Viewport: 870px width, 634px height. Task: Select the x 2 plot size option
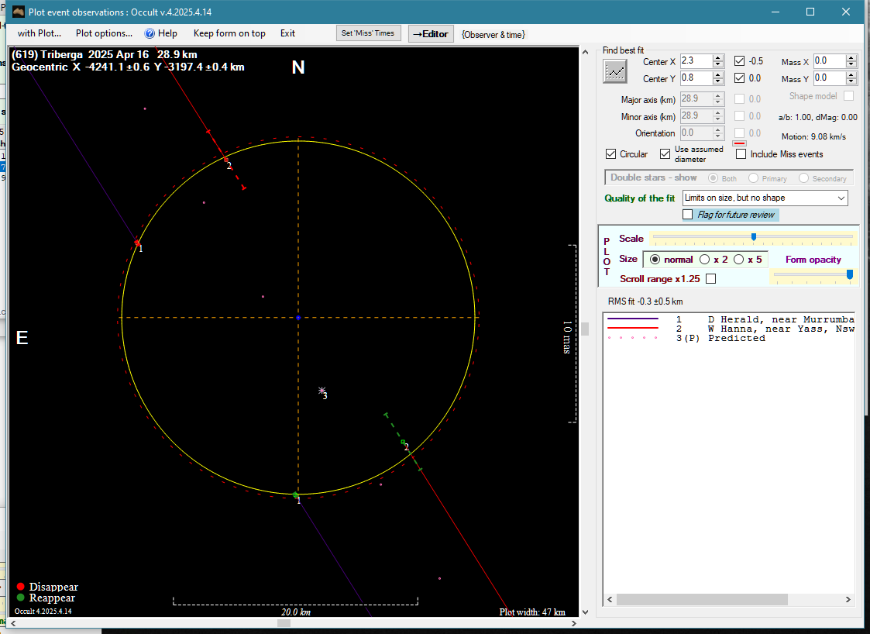coord(705,260)
